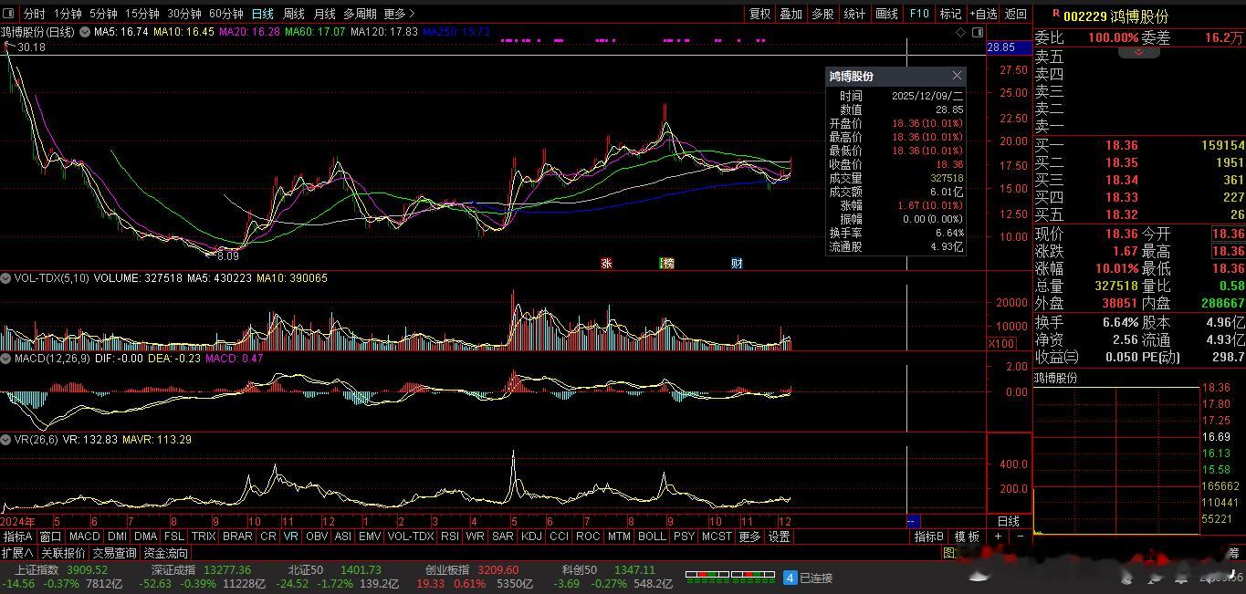This screenshot has height=594, width=1246.
Task: Click the 复权 button
Action: tap(759, 14)
